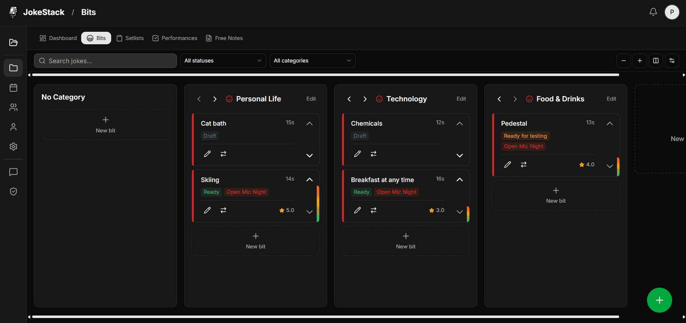Click the Ready for testing status on Pedestal
686x323 pixels.
525,136
